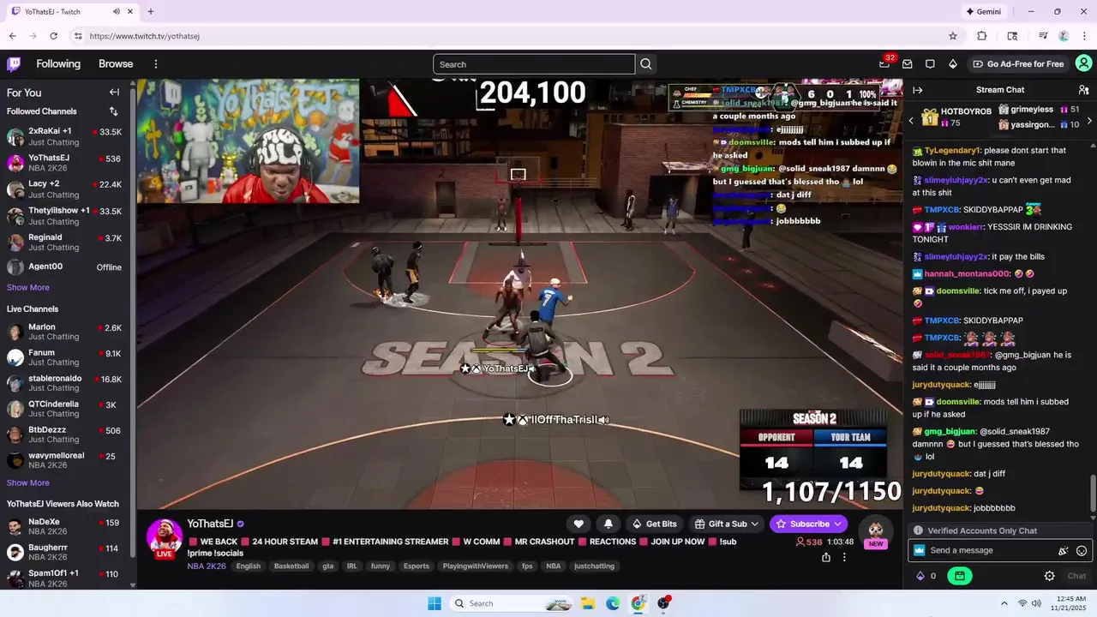Bookmark this page with star icon

pyautogui.click(x=952, y=36)
